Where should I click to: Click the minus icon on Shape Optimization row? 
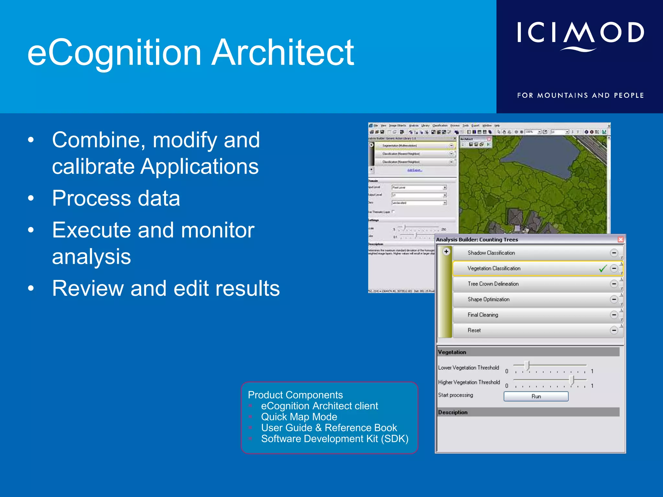tap(613, 299)
